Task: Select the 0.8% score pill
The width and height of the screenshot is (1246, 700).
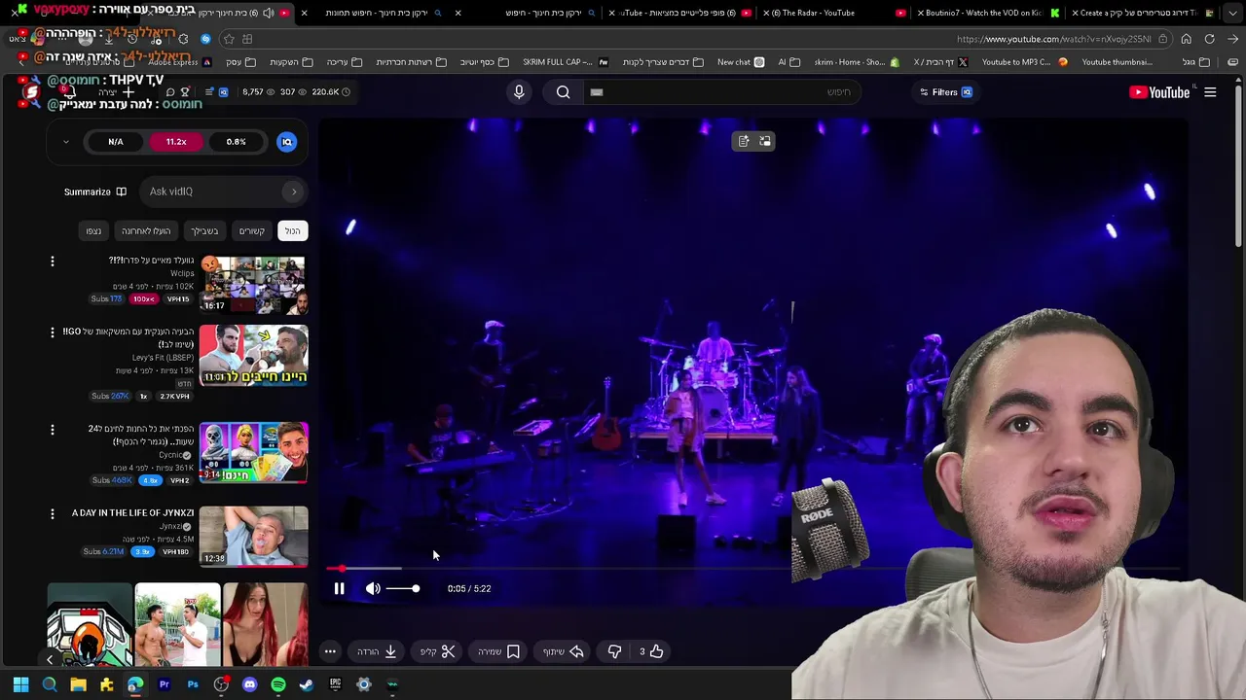Action: tap(236, 142)
